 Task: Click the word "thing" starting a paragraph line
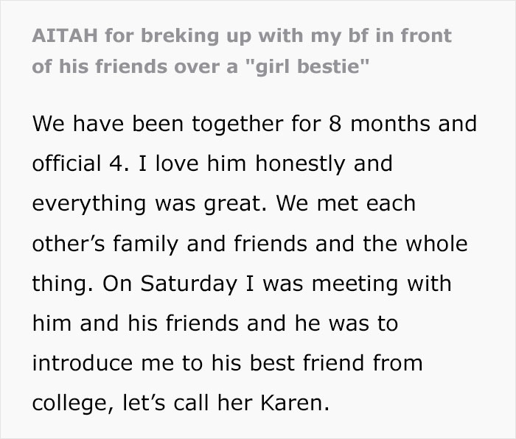(57, 282)
